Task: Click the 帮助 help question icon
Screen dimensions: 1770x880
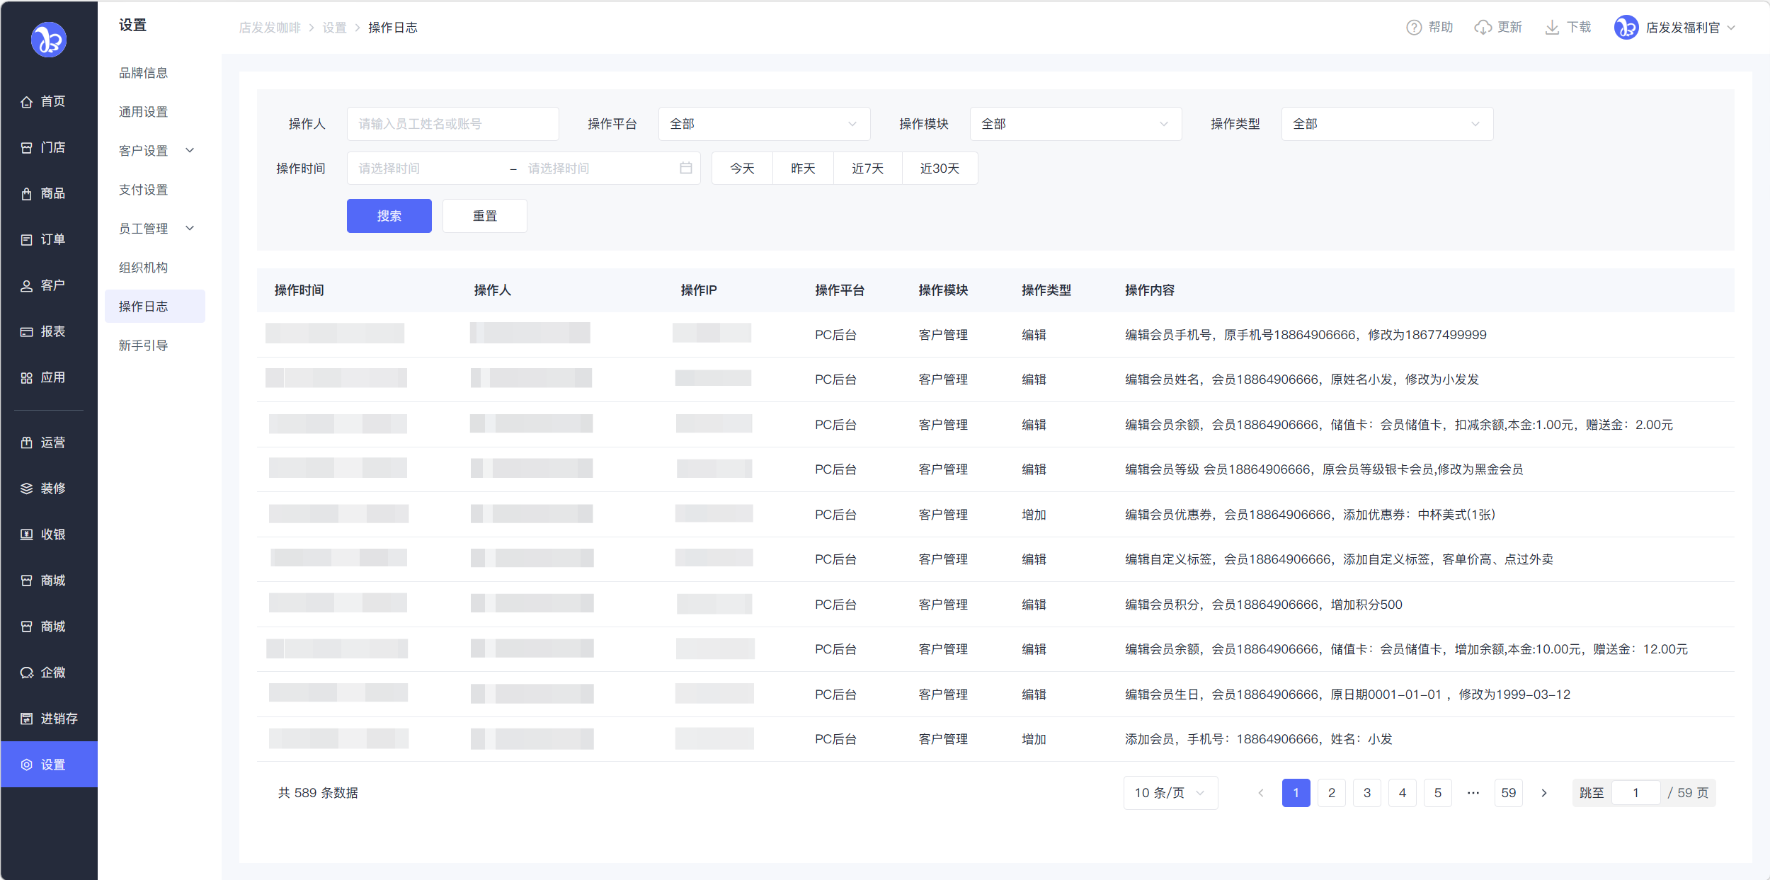Action: 1413,28
